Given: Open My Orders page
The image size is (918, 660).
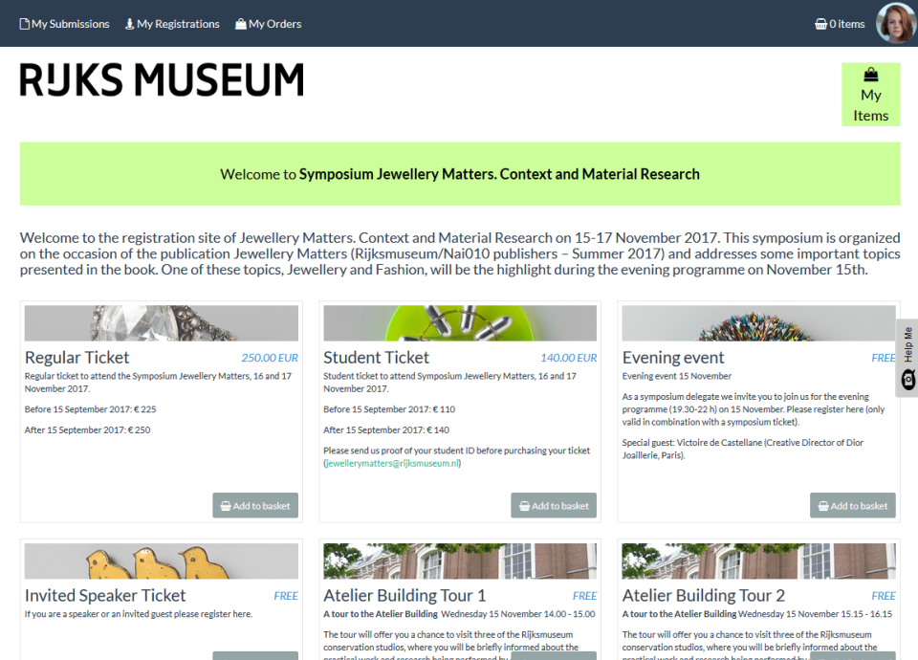Looking at the screenshot, I should coord(268,24).
